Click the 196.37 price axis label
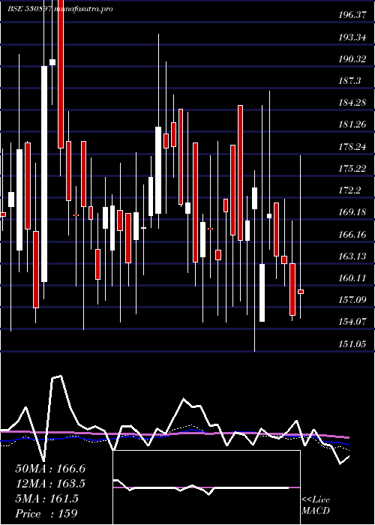Image resolution: width=375 pixels, height=525 pixels. coord(352,15)
